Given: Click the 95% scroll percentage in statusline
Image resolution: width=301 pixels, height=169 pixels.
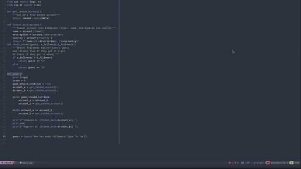Looking at the screenshot, I should pyautogui.click(x=297, y=163).
